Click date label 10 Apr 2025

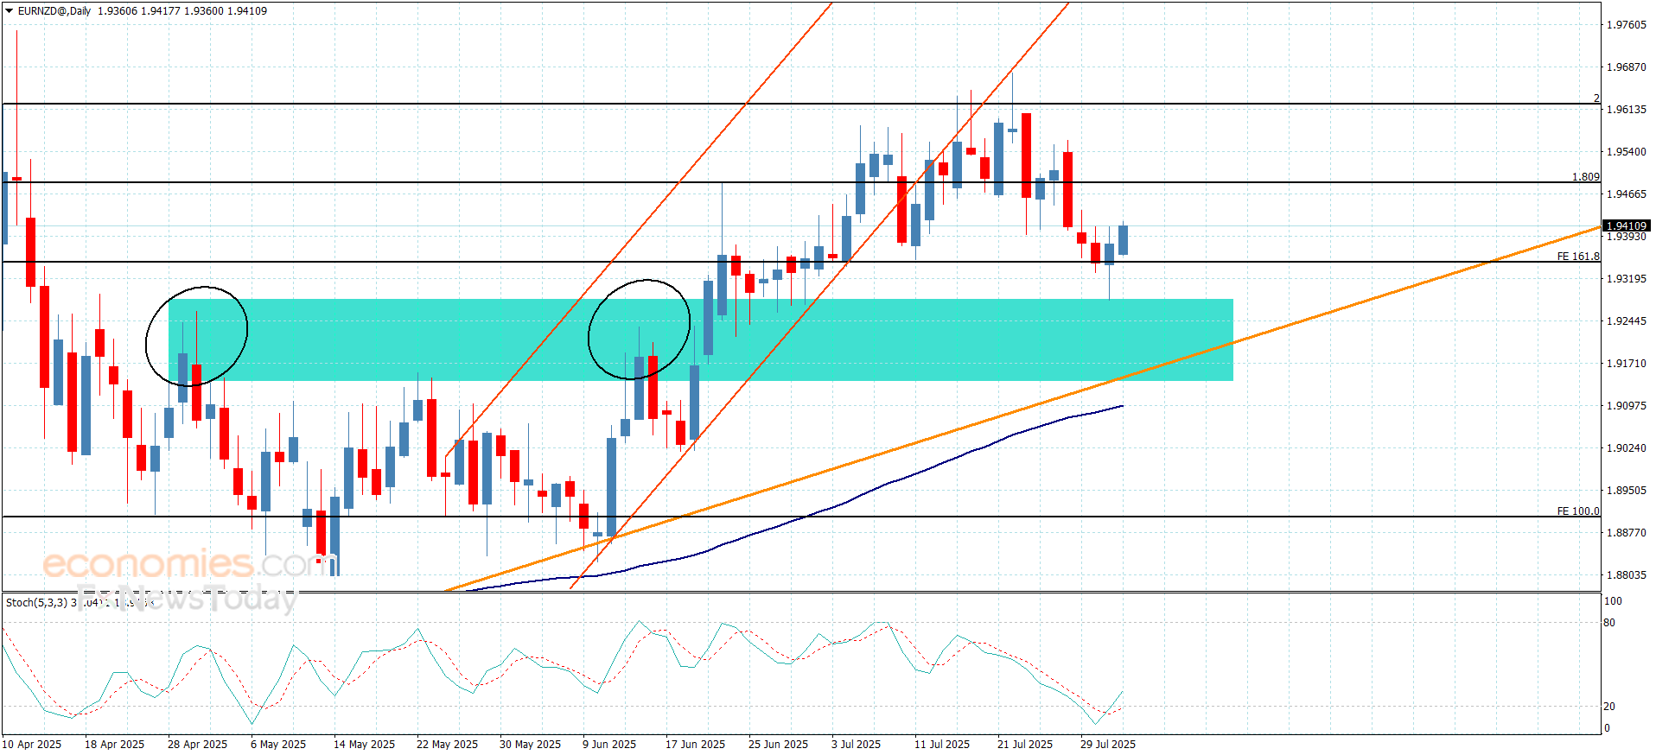pyautogui.click(x=32, y=745)
